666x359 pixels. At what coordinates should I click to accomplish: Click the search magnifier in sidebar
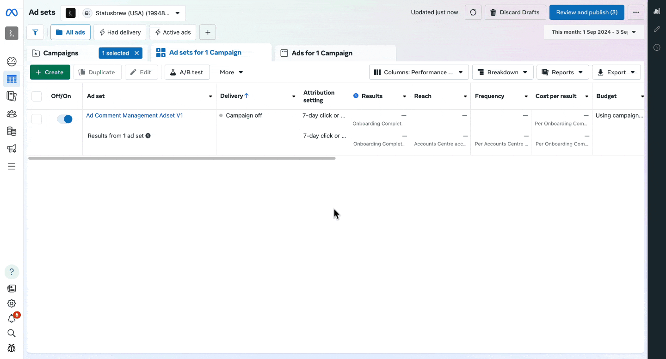[12, 333]
